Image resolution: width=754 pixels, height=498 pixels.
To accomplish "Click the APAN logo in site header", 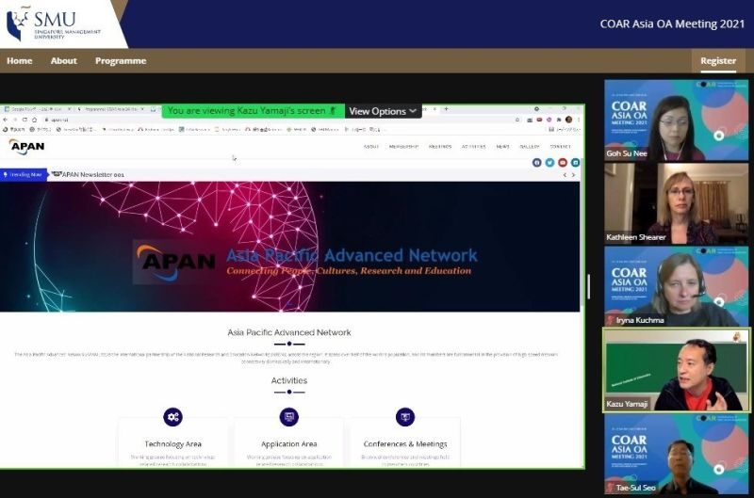I will tap(26, 146).
